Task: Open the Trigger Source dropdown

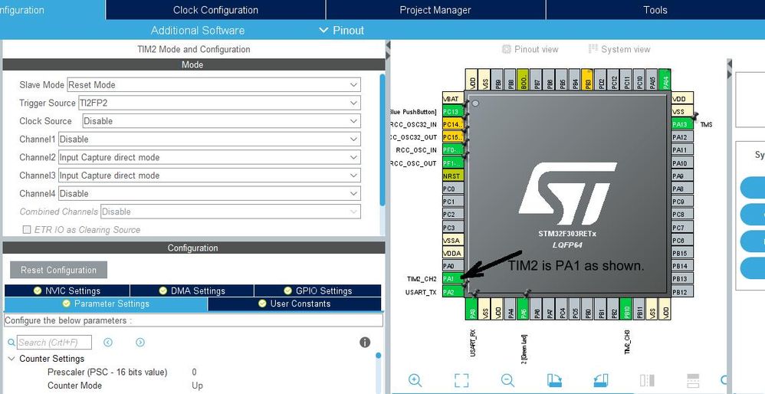Action: point(219,103)
